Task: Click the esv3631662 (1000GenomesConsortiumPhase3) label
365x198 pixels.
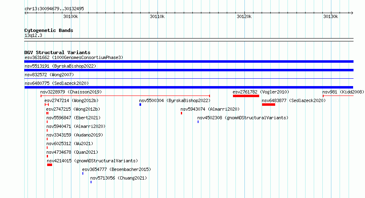Action: click(x=74, y=57)
